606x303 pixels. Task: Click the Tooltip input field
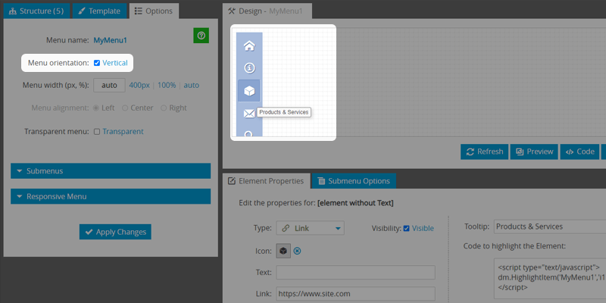[x=550, y=226]
